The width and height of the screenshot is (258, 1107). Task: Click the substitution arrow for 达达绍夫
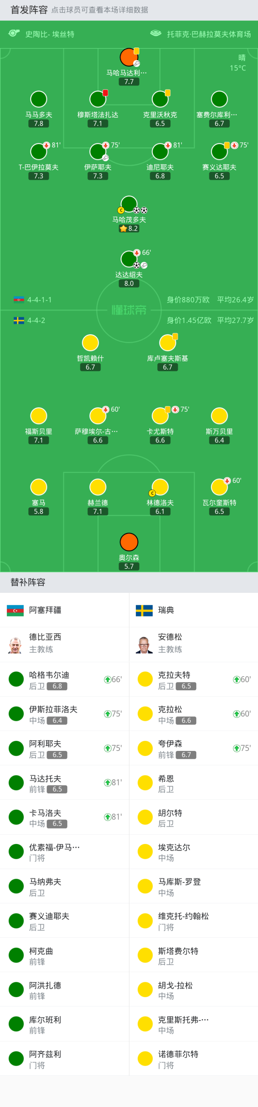[x=137, y=253]
